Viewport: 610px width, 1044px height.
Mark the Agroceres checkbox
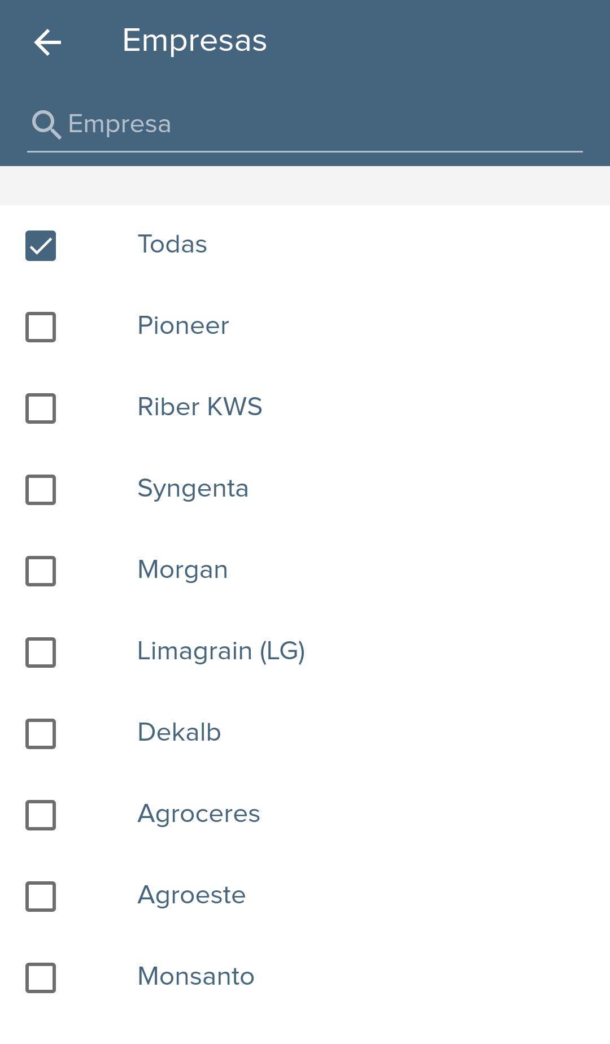(41, 815)
